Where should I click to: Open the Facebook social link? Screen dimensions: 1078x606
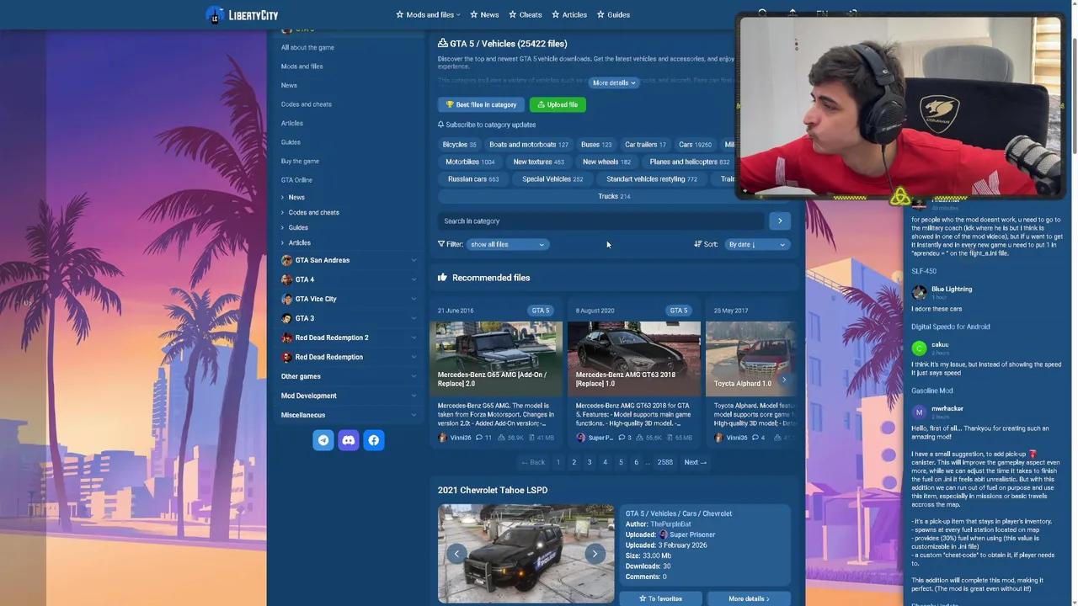(374, 440)
